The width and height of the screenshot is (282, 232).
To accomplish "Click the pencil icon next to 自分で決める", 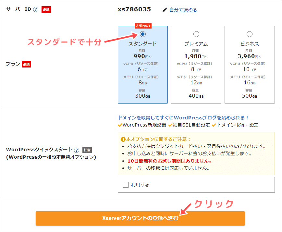I will [165, 10].
